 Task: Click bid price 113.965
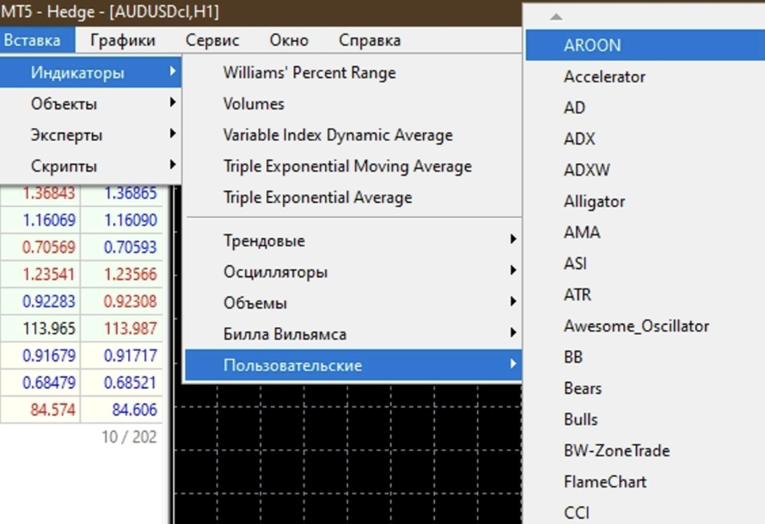49,328
